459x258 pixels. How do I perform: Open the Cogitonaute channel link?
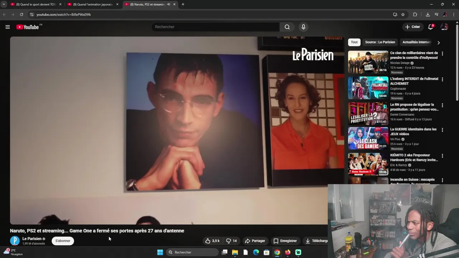point(399,89)
